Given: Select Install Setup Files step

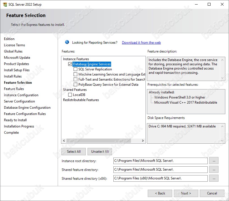Looking at the screenshot, I should coord(17,70).
